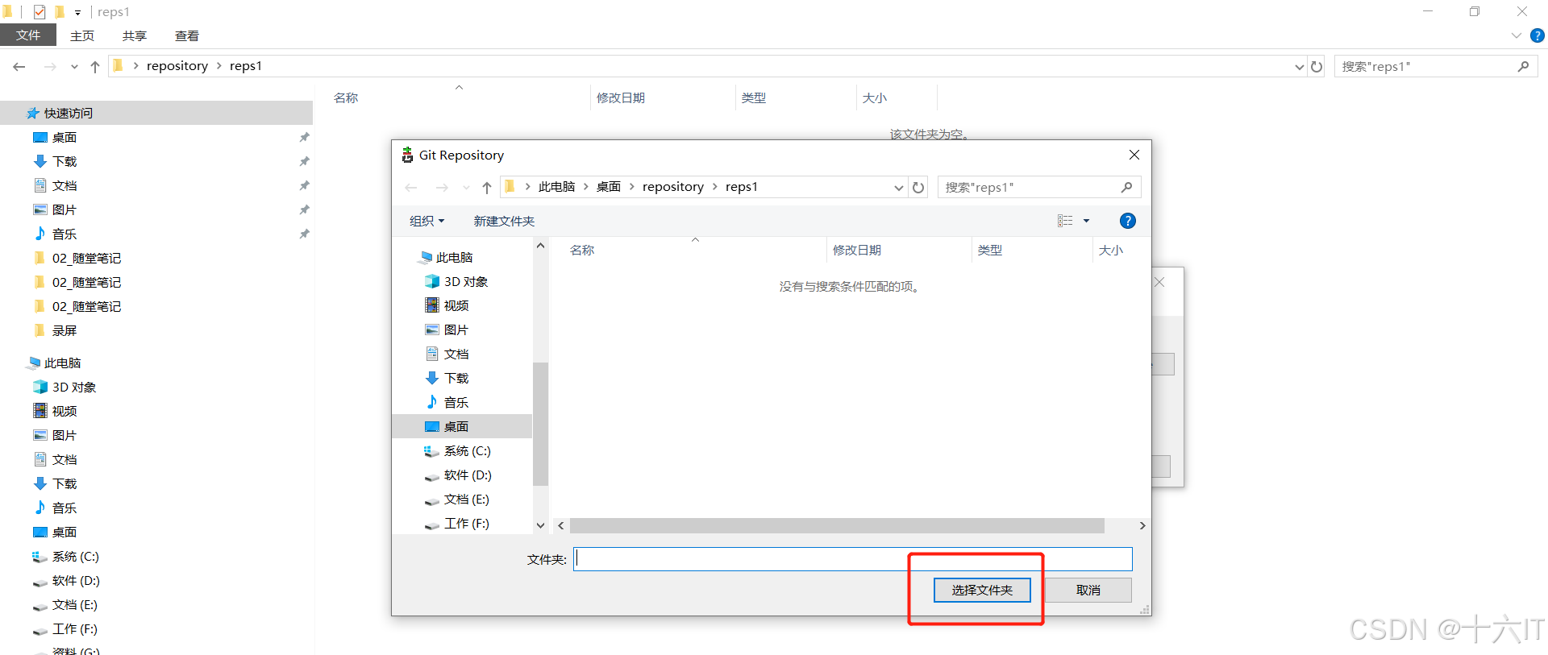Expand the Explorer ribbon chevron
The width and height of the screenshot is (1548, 655).
point(1517,35)
